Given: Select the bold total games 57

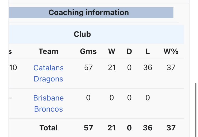Looking at the screenshot, I should pyautogui.click(x=88, y=128).
